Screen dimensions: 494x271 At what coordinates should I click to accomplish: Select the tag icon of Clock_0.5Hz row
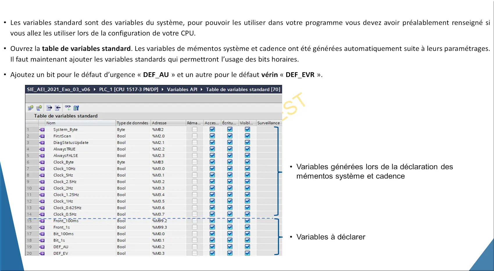point(42,214)
